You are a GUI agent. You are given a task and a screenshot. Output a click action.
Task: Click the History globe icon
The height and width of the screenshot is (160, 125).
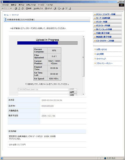(x=55, y=8)
